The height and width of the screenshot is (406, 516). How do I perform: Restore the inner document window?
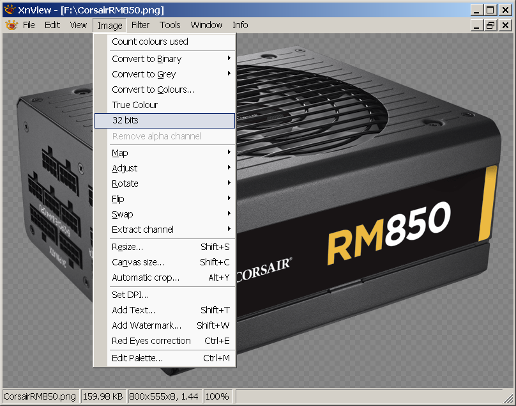pyautogui.click(x=490, y=25)
